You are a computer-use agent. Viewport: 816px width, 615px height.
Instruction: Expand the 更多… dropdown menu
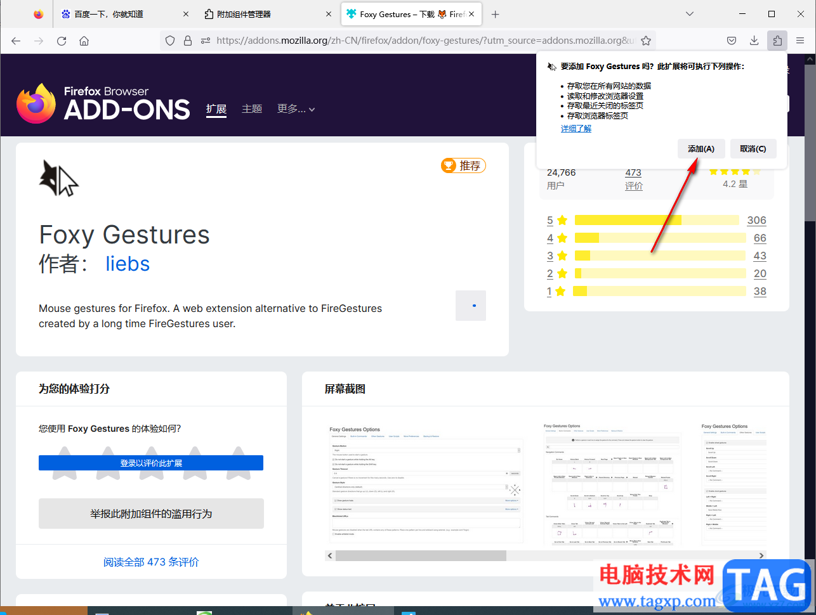(x=296, y=109)
